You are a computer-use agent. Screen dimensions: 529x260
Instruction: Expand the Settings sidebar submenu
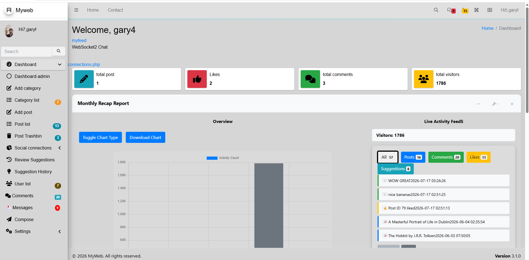point(60,232)
